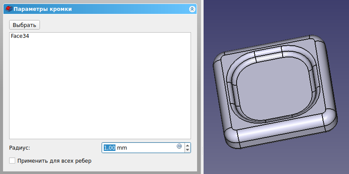The height and width of the screenshot is (174, 349).
Task: Collapse the Параметры кромки panel
Action: tap(192, 9)
